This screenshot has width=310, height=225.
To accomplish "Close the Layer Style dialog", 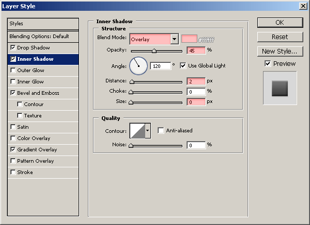I will click(303, 6).
